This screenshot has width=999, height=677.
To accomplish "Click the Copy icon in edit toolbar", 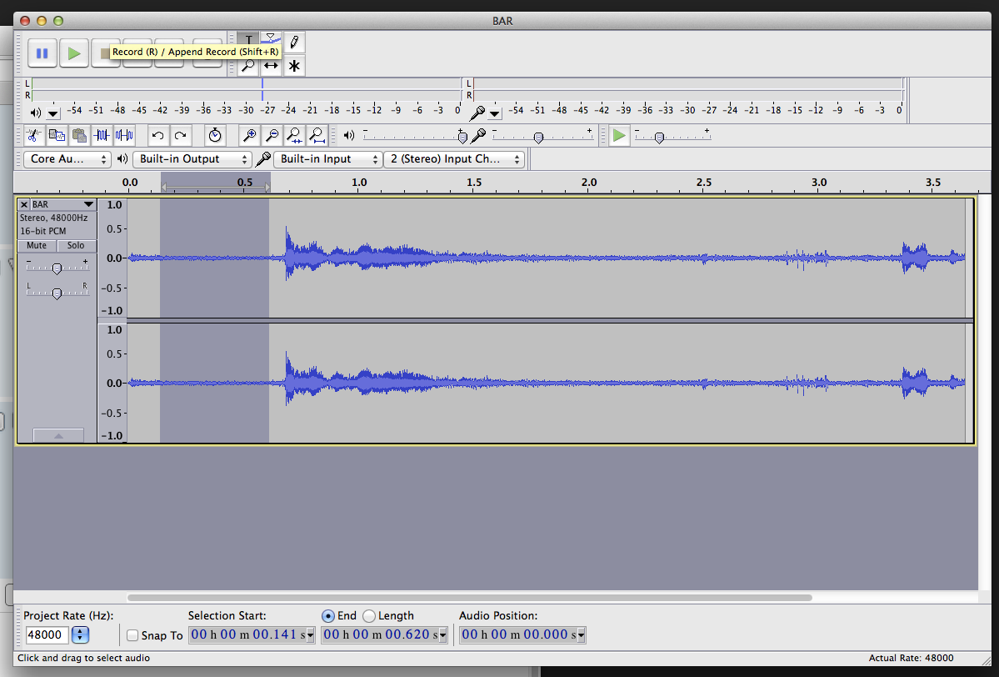I will click(57, 135).
